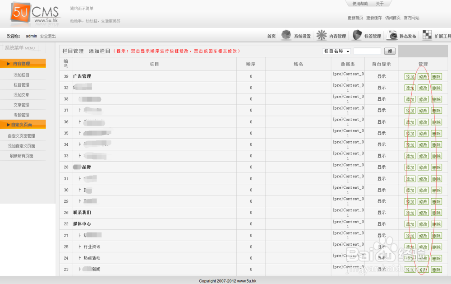Screen dimensions: 451x284
Task: Click 修改 button for row 28 品牌
Action: (423, 168)
